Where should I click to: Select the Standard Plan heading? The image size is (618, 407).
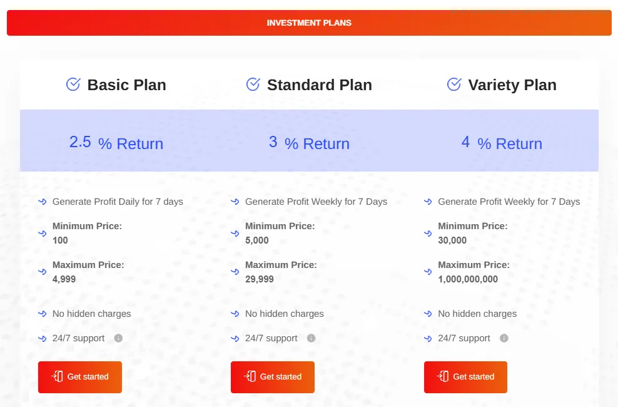[319, 85]
